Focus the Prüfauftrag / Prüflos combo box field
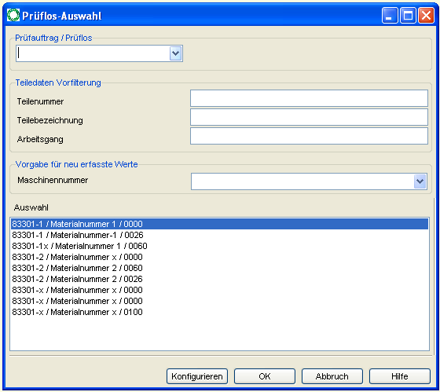 pyautogui.click(x=99, y=53)
